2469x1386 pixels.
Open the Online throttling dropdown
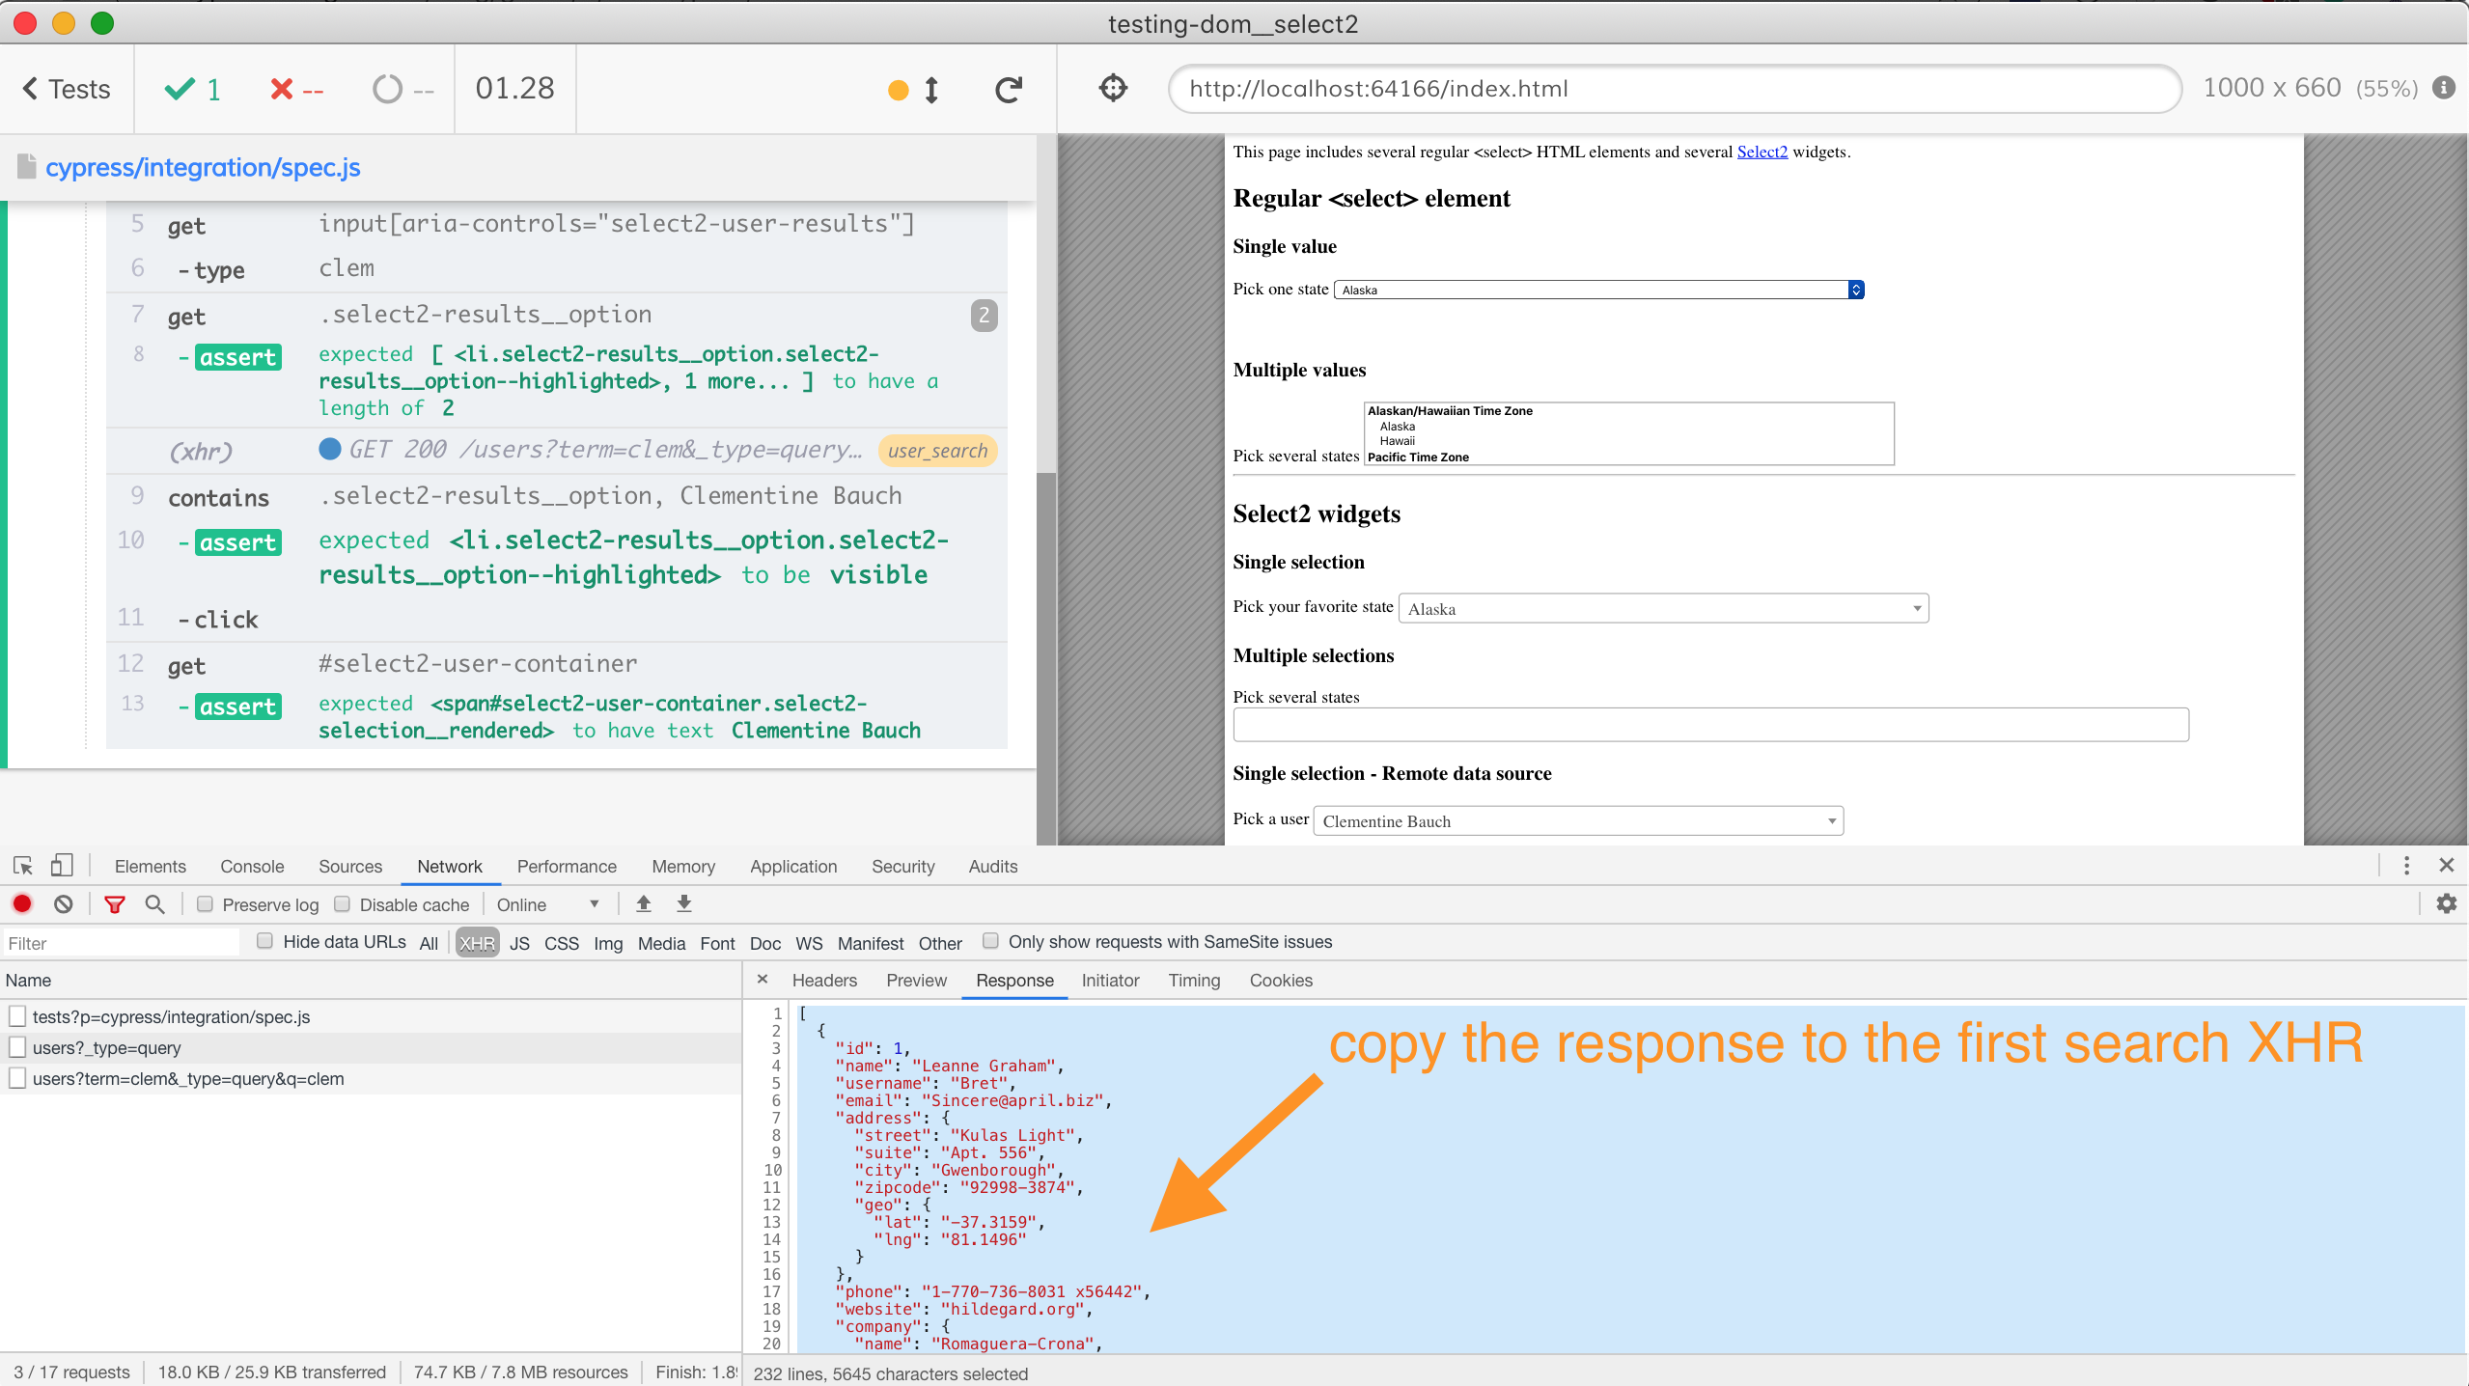pyautogui.click(x=547, y=904)
